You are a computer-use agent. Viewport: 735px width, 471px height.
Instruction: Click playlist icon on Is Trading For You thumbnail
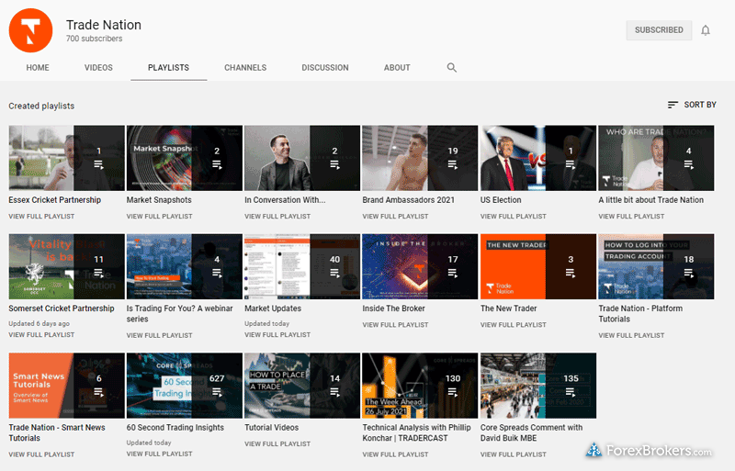(217, 273)
